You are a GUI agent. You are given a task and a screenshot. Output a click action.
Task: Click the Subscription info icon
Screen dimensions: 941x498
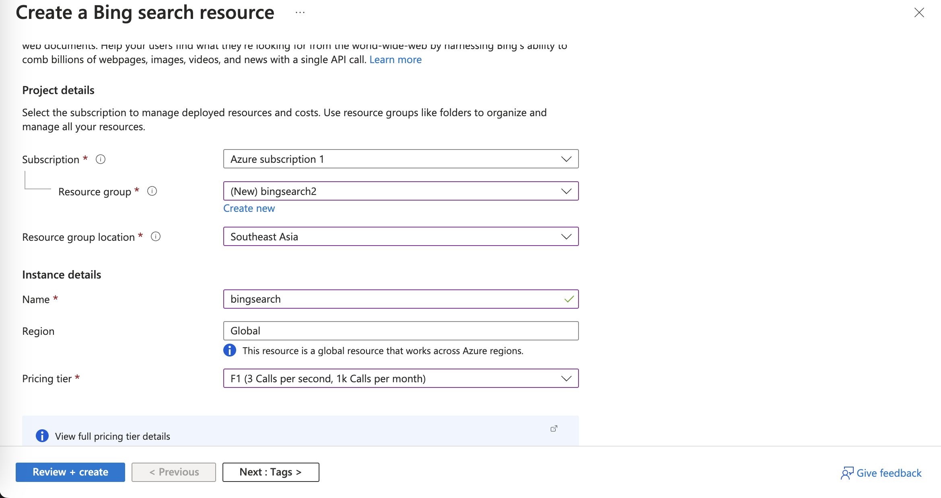point(100,159)
